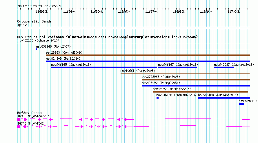258x143 pixels.
Task: Open variant nsv482103 (Schuster2010) label
Action: point(38,40)
